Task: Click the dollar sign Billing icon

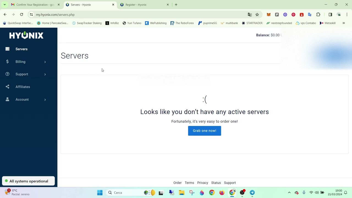Action: 7,62
